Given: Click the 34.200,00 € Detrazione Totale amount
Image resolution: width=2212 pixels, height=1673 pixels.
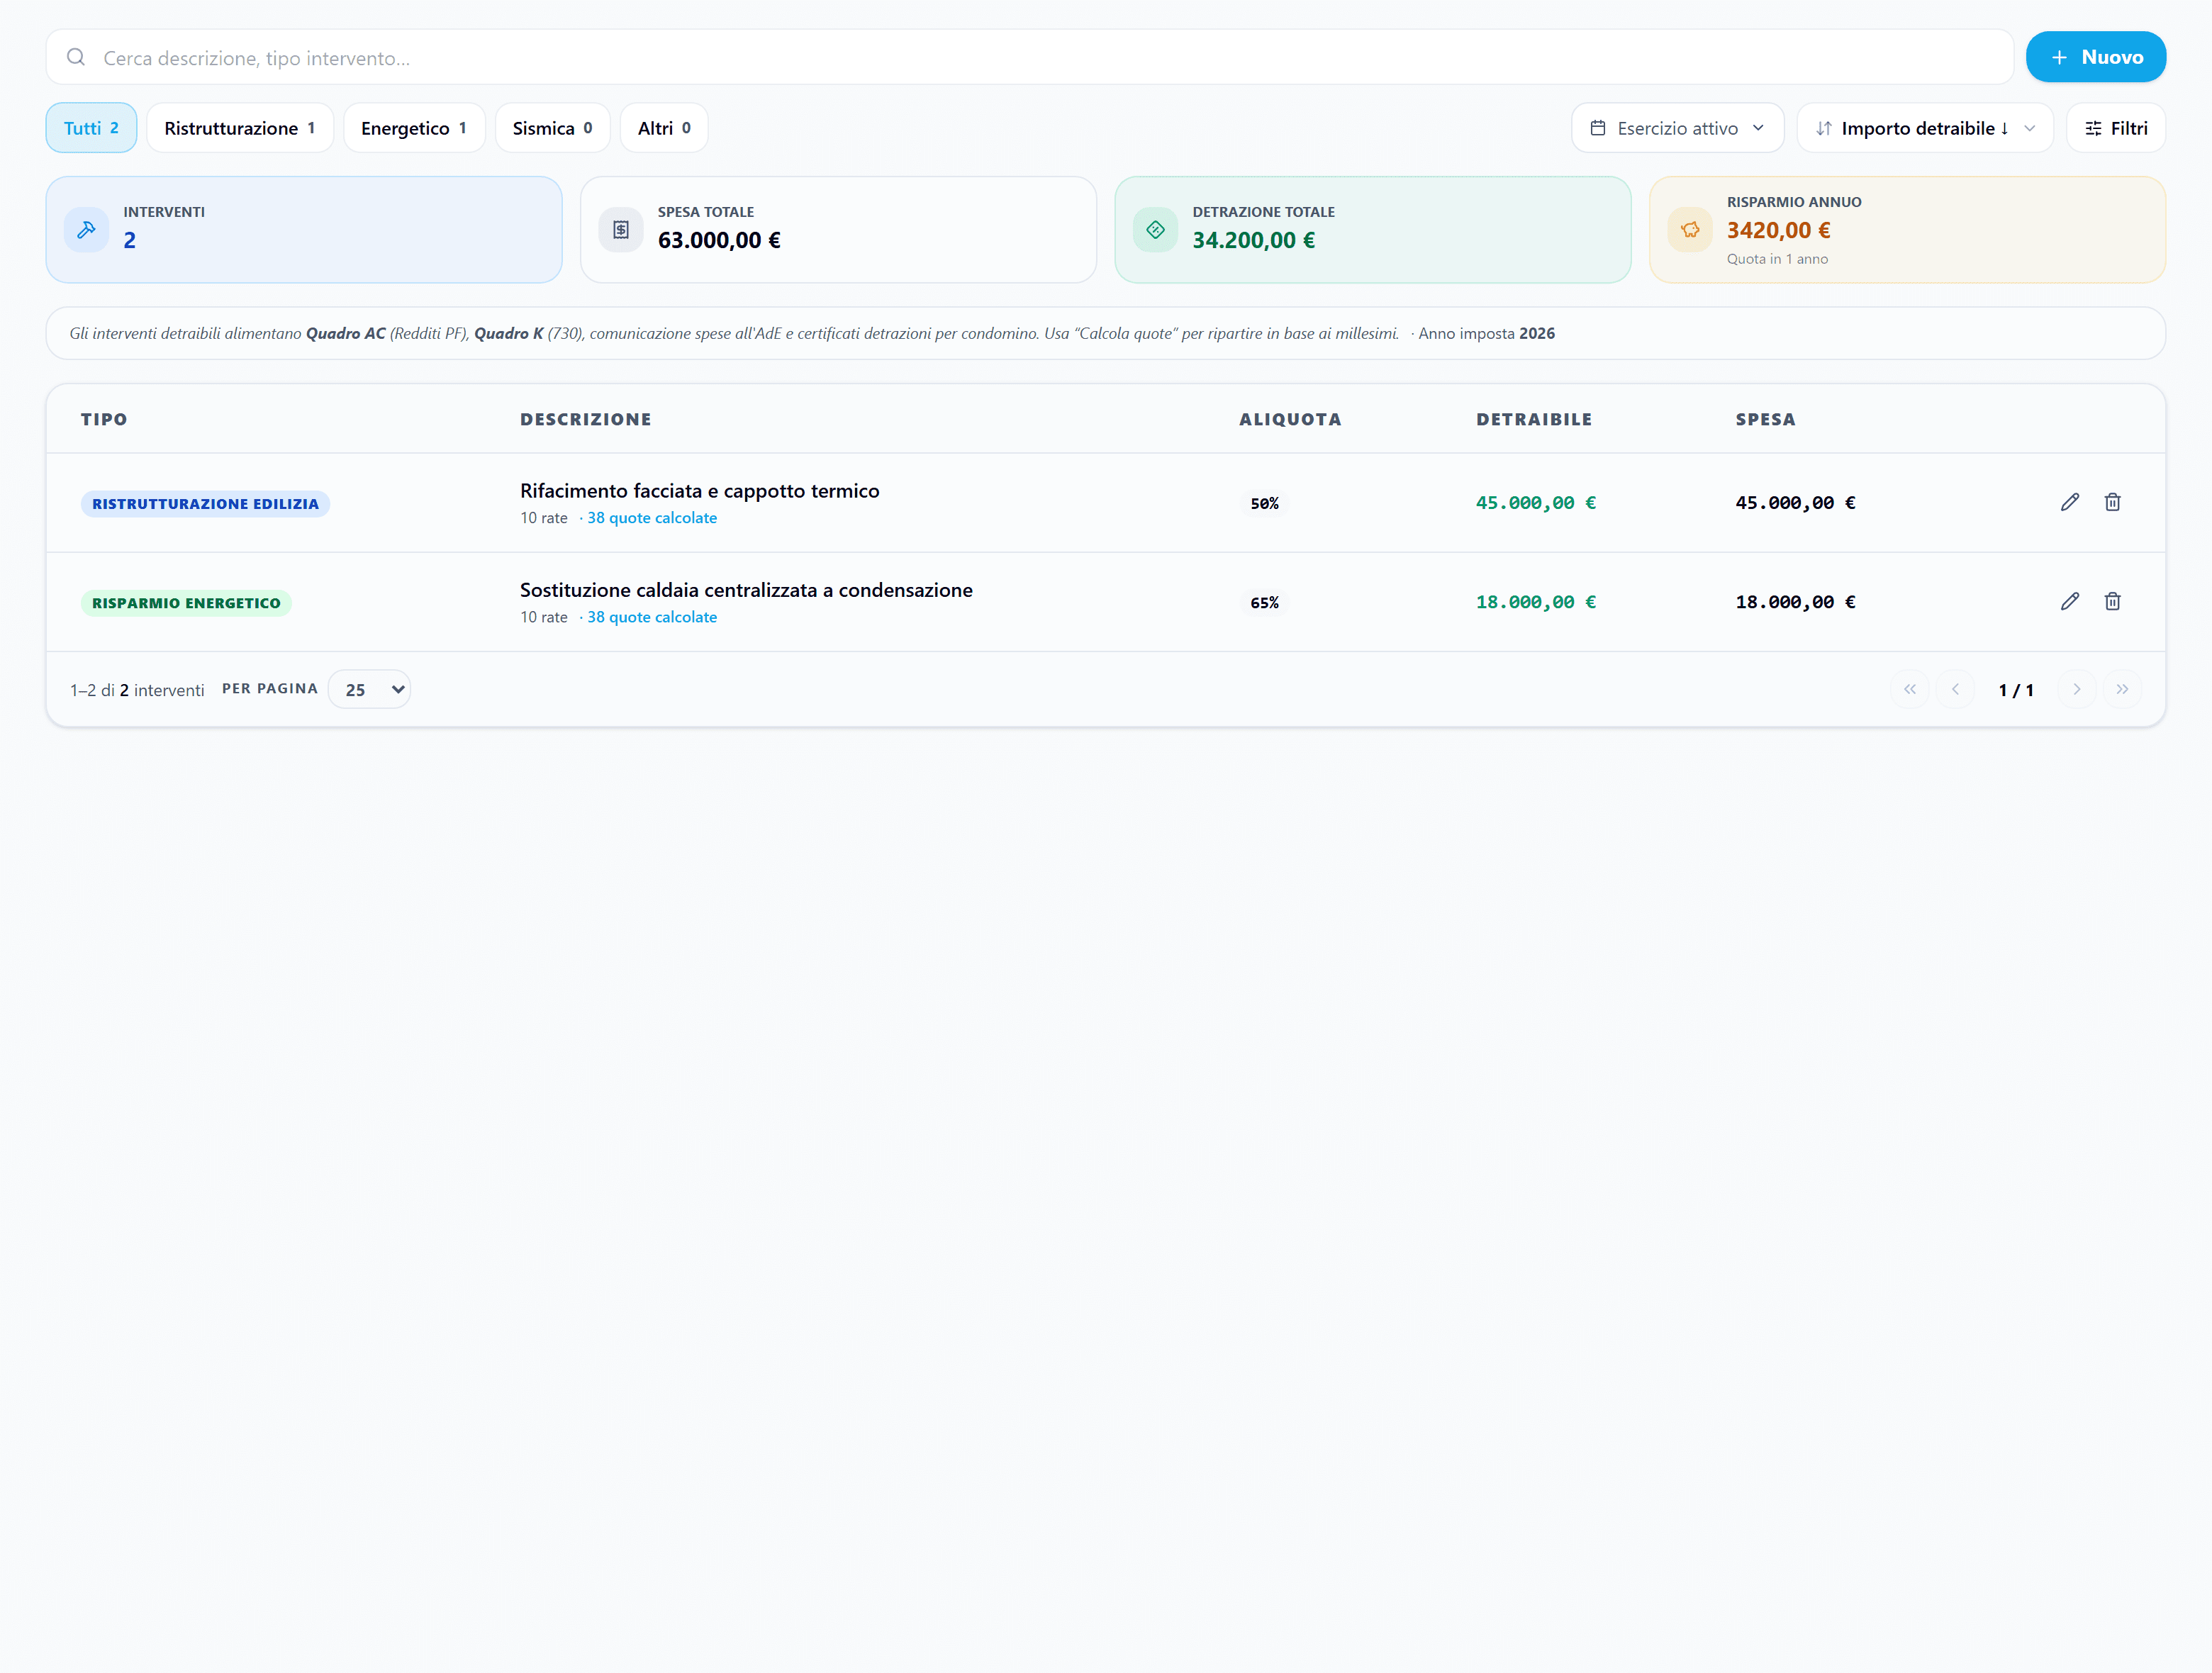Looking at the screenshot, I should click(x=1253, y=240).
